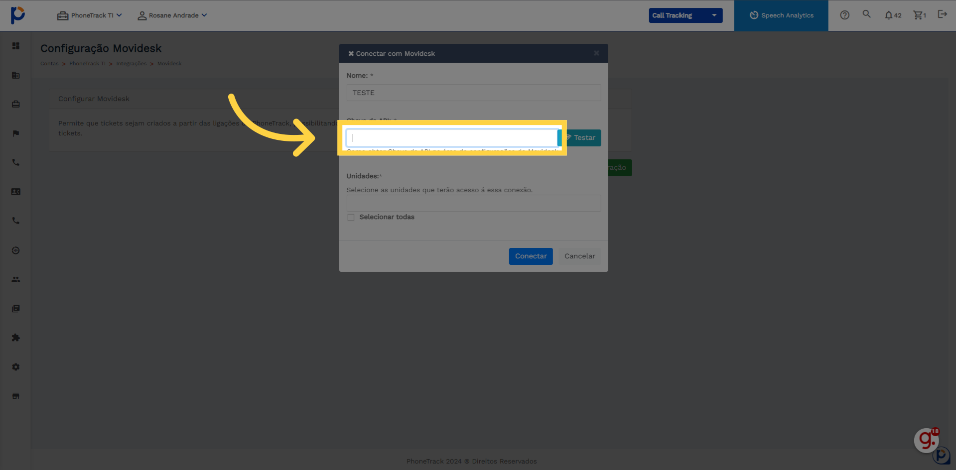Expand the Rosane Andrade user menu
The height and width of the screenshot is (470, 956).
(x=172, y=15)
